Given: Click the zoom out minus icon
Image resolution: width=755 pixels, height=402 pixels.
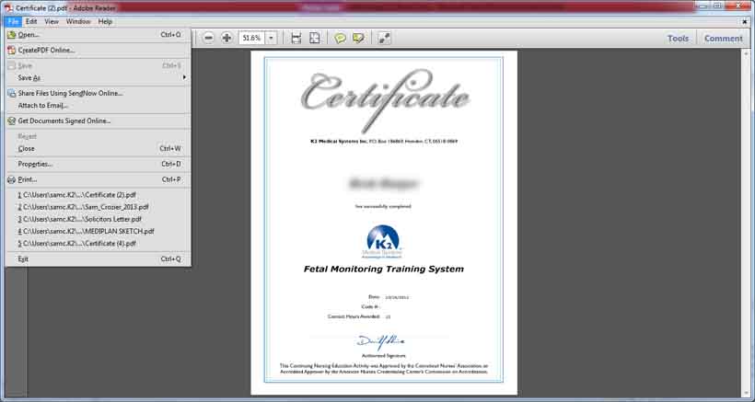Looking at the screenshot, I should pyautogui.click(x=208, y=38).
